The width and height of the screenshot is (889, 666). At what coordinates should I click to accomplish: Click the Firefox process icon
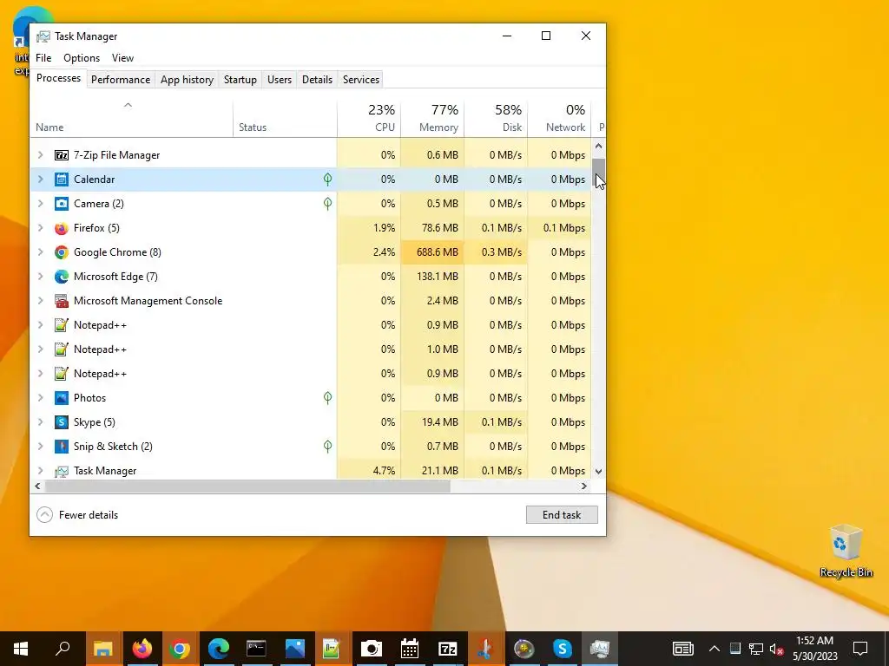point(62,228)
